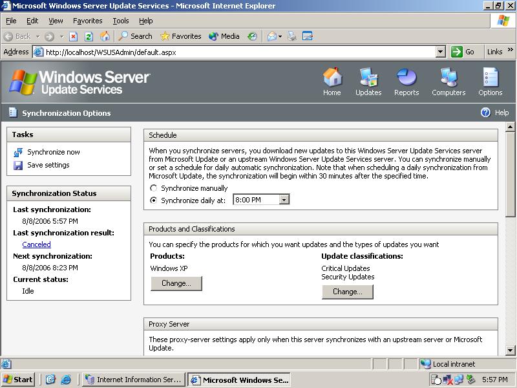Click Change button under Update classifications
This screenshot has height=388, width=517.
tap(348, 292)
